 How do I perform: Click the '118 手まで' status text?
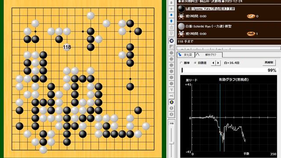(185, 41)
